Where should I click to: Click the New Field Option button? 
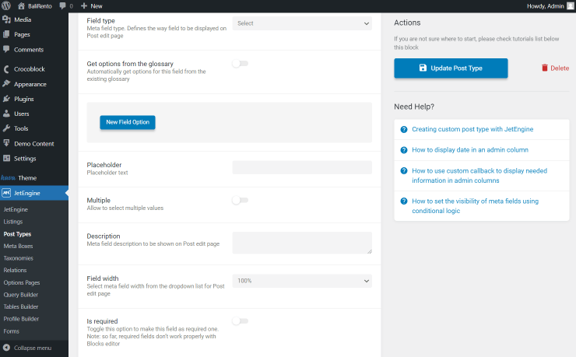(128, 122)
